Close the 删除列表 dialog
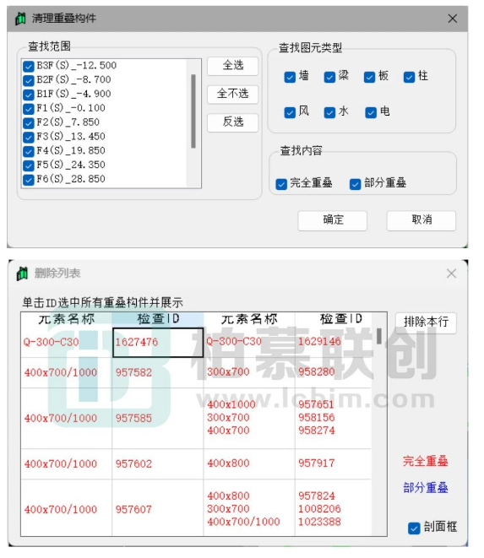 pyautogui.click(x=451, y=274)
